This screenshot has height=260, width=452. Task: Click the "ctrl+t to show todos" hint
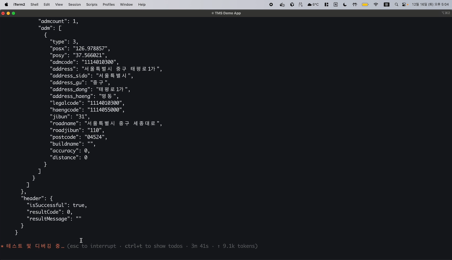click(154, 246)
